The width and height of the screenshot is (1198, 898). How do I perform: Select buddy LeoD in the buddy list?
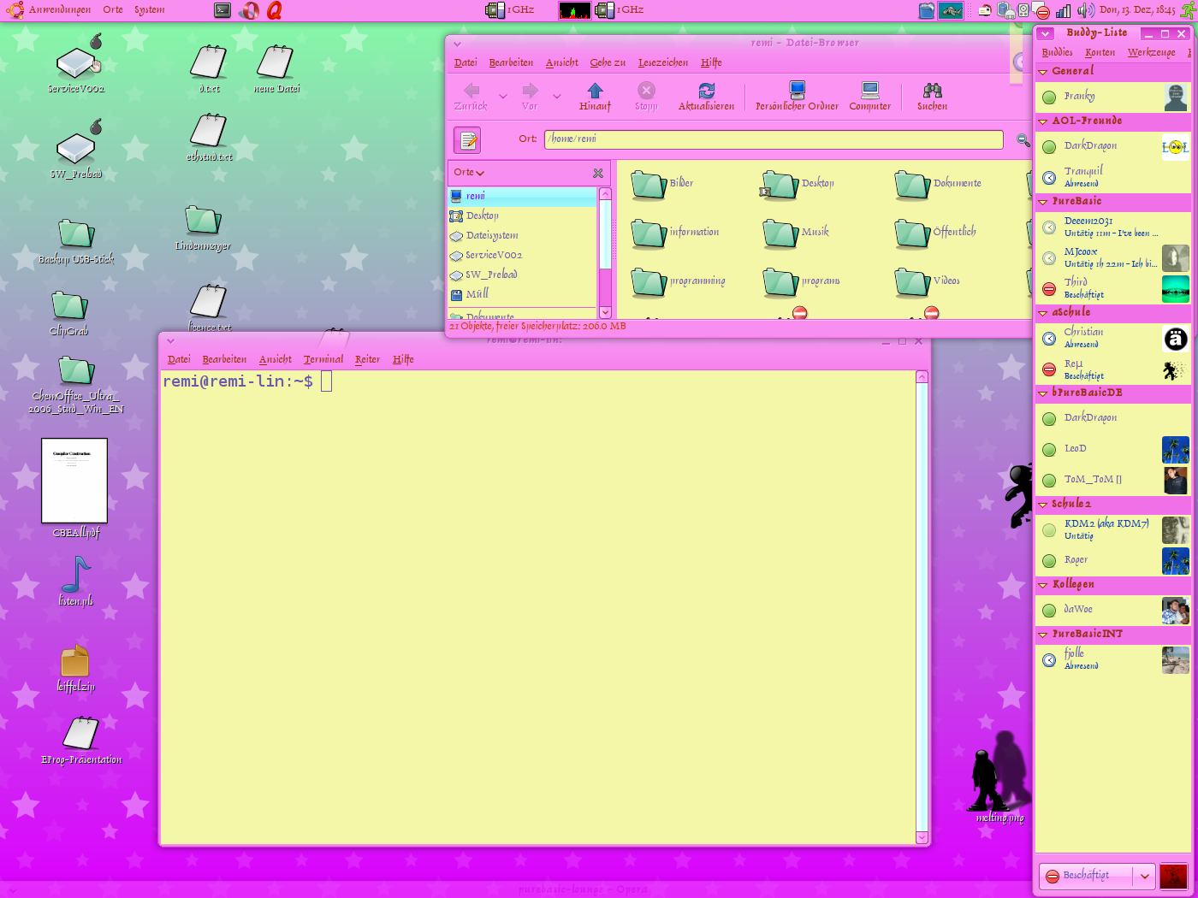(1076, 448)
